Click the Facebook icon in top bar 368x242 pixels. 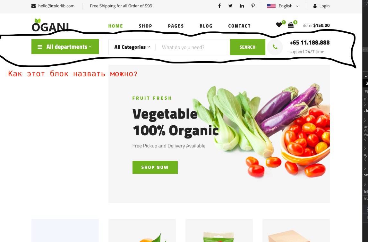tap(219, 6)
